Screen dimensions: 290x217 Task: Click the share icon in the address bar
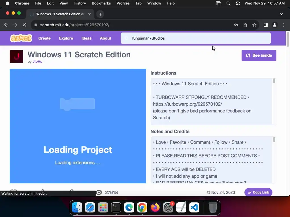245,25
